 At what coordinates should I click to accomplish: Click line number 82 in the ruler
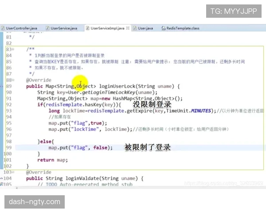(x=9, y=43)
